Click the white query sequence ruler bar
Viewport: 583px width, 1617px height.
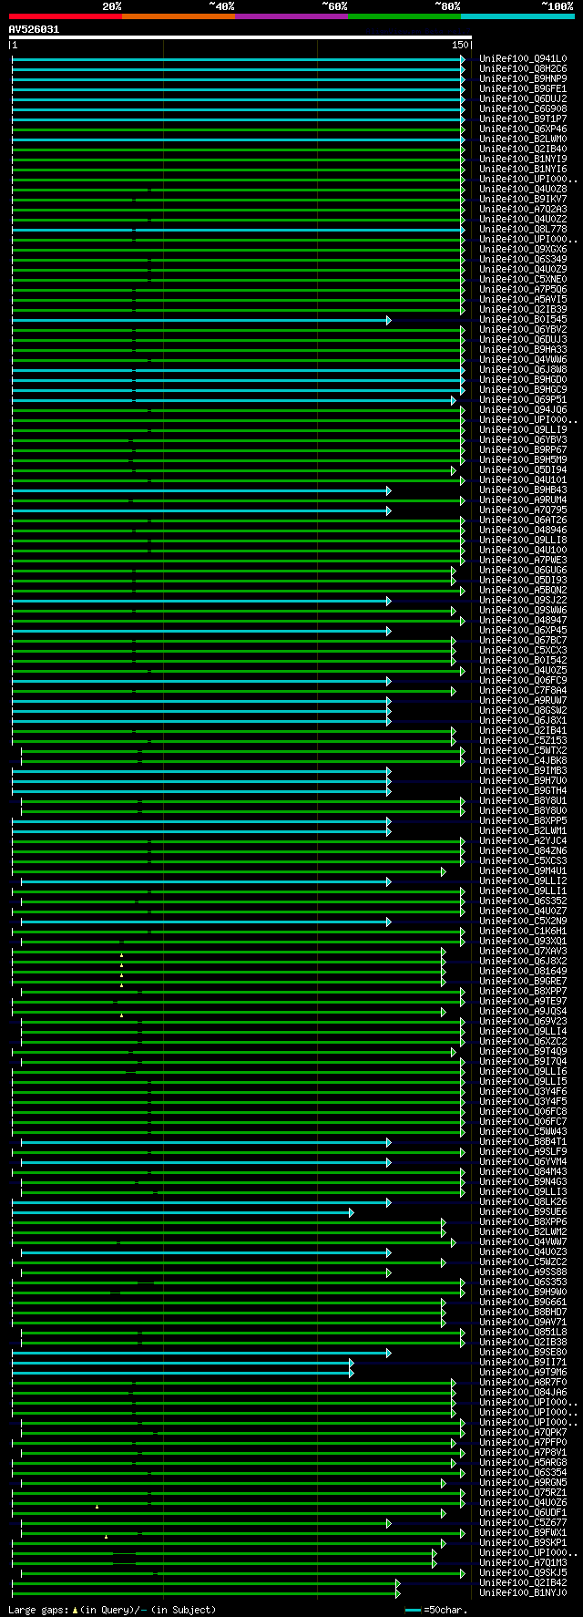coord(240,38)
